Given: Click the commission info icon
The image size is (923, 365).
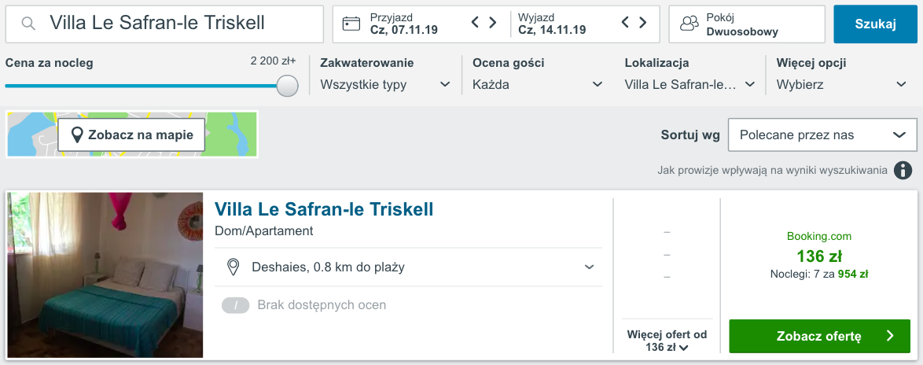Looking at the screenshot, I should pyautogui.click(x=903, y=171).
